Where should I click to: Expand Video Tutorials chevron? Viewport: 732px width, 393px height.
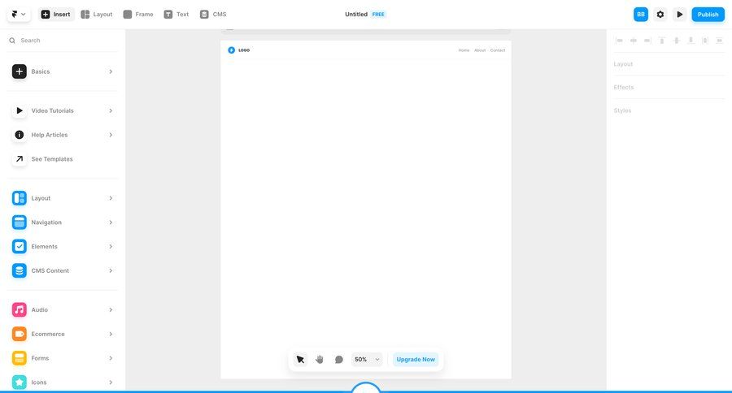111,110
